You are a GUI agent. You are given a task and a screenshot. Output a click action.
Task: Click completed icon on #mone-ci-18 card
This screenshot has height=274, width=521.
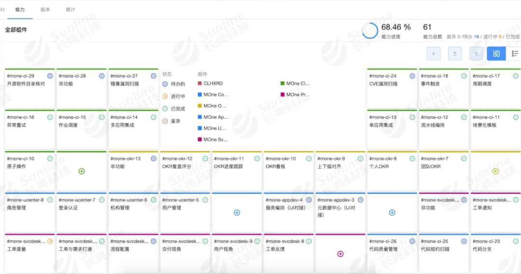pyautogui.click(x=464, y=76)
